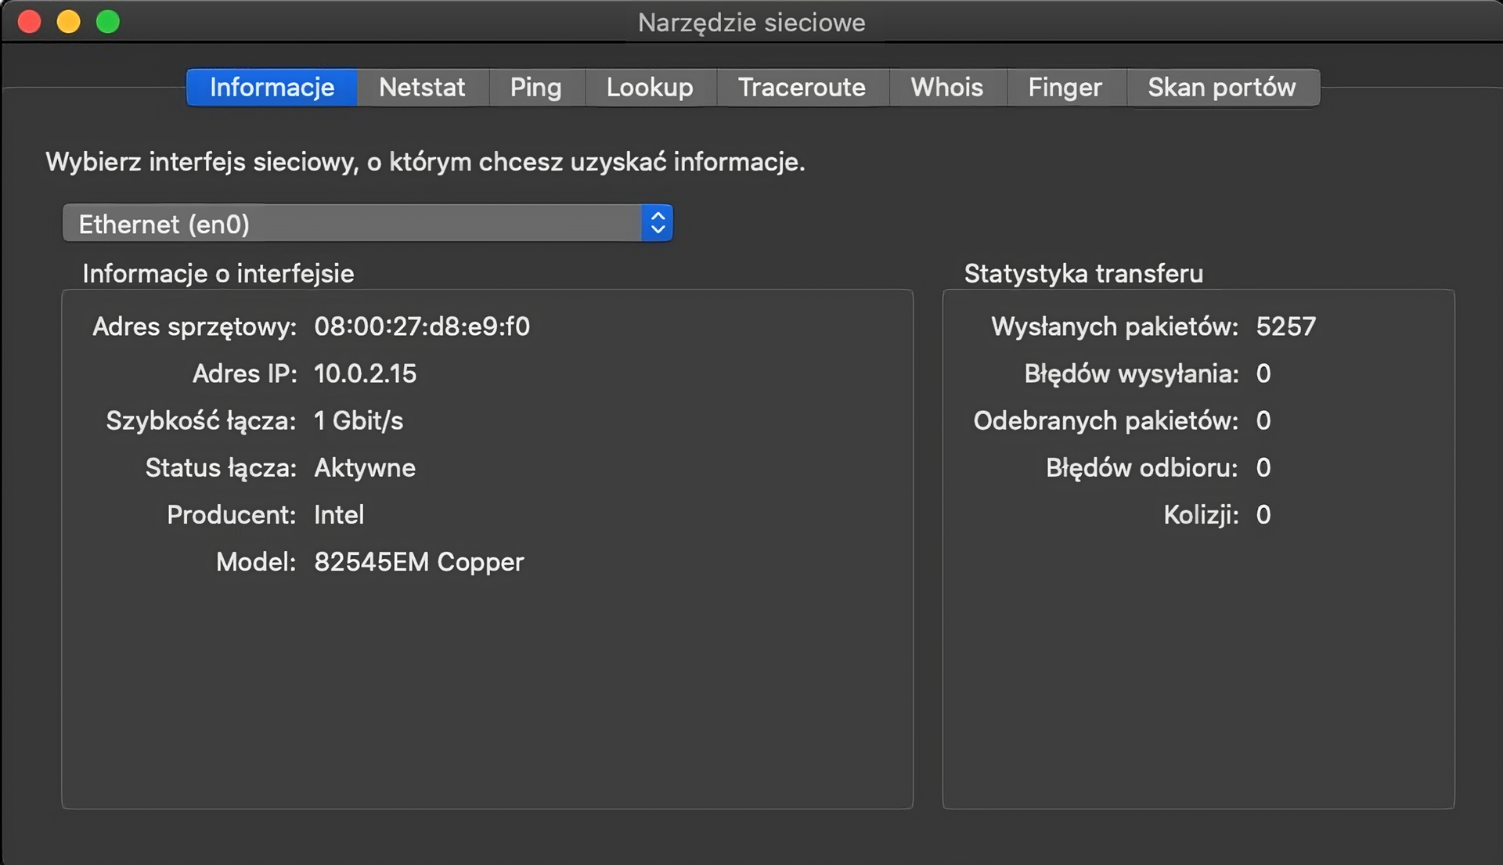1503x865 pixels.
Task: Close the Narzędzie sieciowe window
Action: pyautogui.click(x=29, y=21)
